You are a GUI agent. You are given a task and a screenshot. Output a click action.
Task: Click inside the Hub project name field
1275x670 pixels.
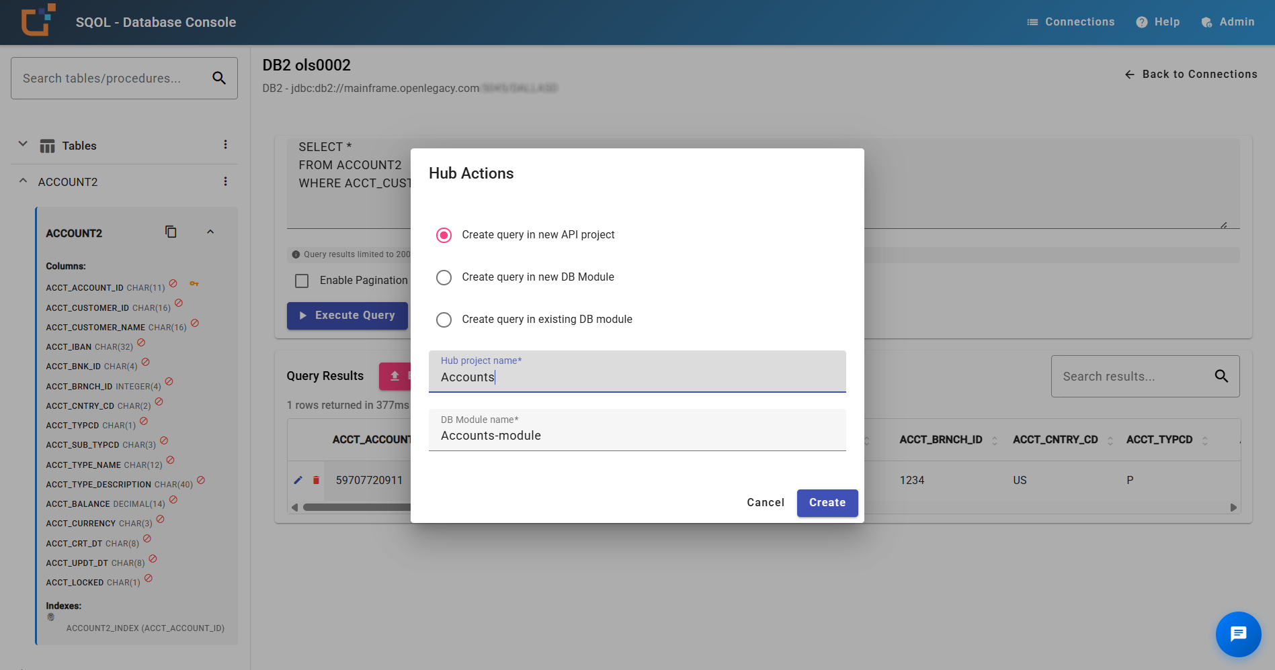pos(636,376)
